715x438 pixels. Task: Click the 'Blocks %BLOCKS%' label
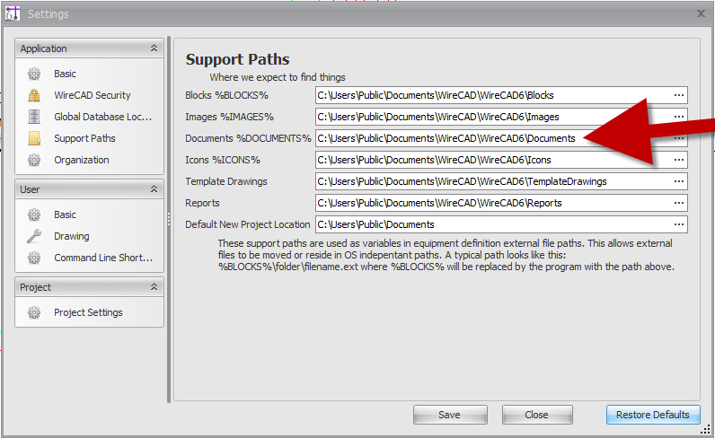226,95
